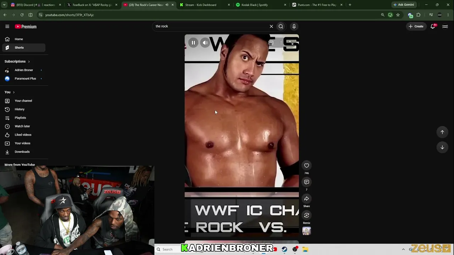Open the Paramount Plus subscription
The image size is (454, 255).
click(24, 79)
